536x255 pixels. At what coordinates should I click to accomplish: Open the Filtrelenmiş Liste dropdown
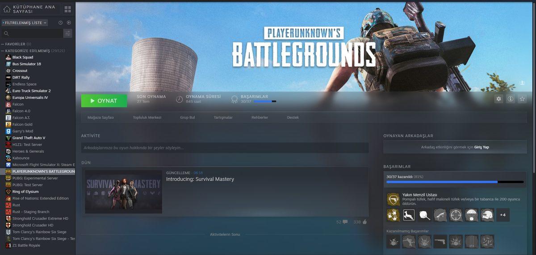click(25, 22)
